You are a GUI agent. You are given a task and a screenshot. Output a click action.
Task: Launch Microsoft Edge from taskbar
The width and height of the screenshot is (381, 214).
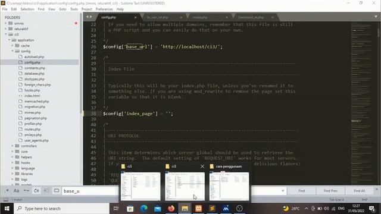tap(144, 209)
